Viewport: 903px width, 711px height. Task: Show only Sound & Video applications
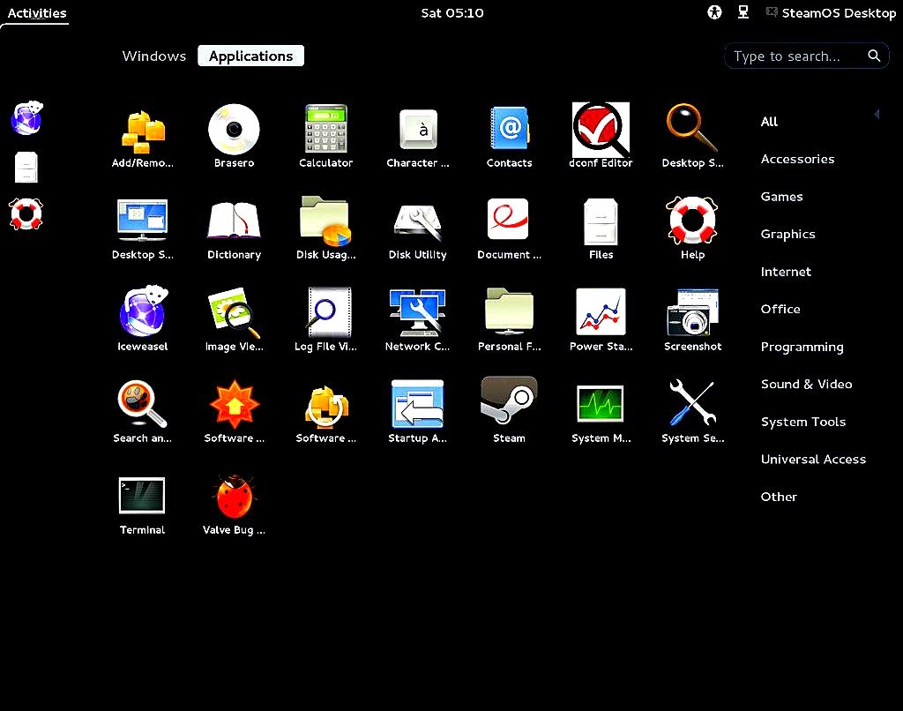pos(806,384)
